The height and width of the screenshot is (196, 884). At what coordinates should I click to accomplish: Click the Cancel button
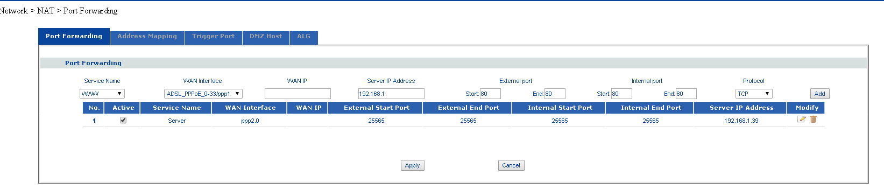tap(511, 165)
